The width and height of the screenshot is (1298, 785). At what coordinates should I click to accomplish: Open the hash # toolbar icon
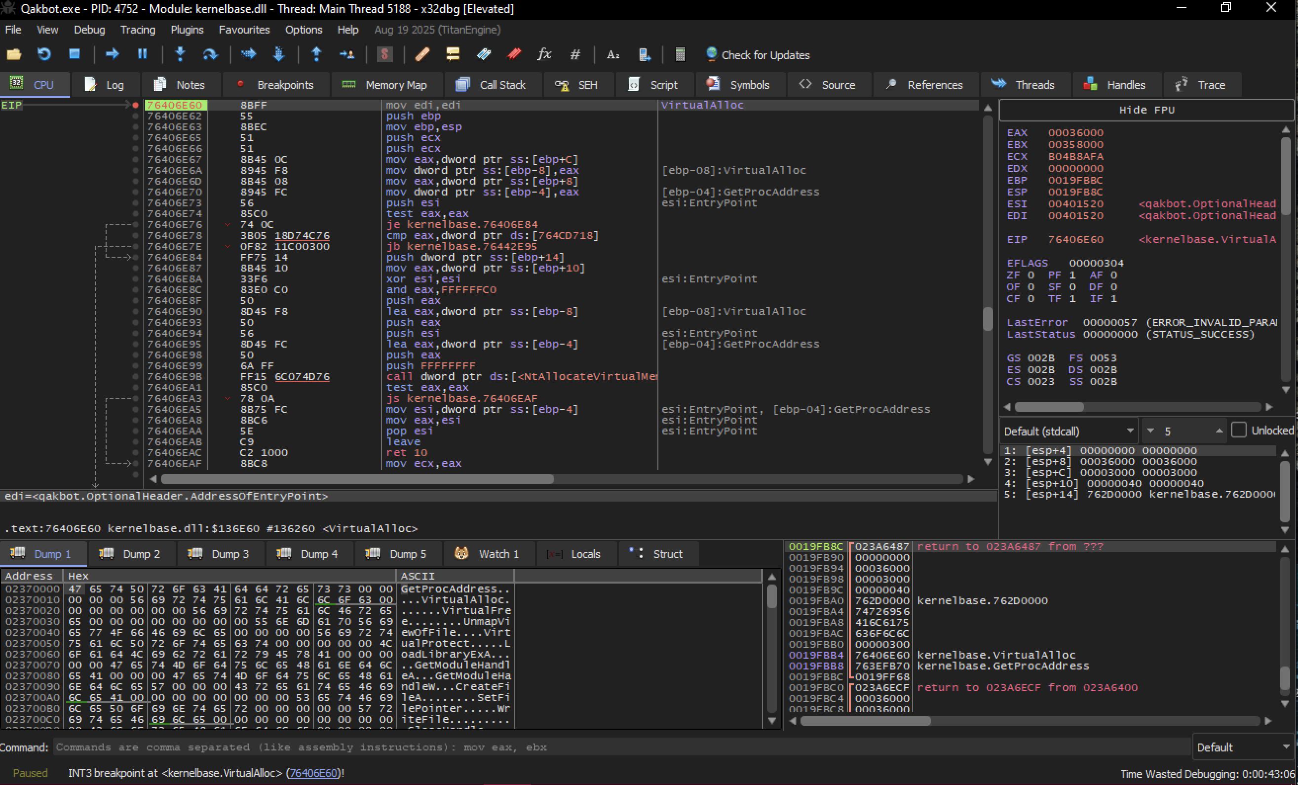(x=575, y=54)
